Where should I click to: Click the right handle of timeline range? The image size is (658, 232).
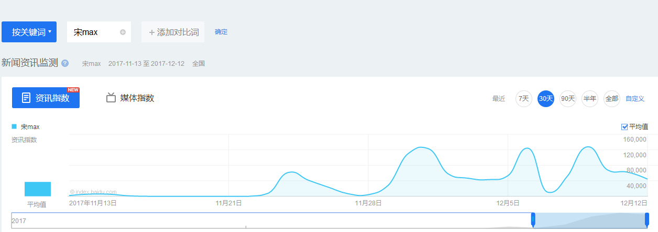click(x=646, y=219)
